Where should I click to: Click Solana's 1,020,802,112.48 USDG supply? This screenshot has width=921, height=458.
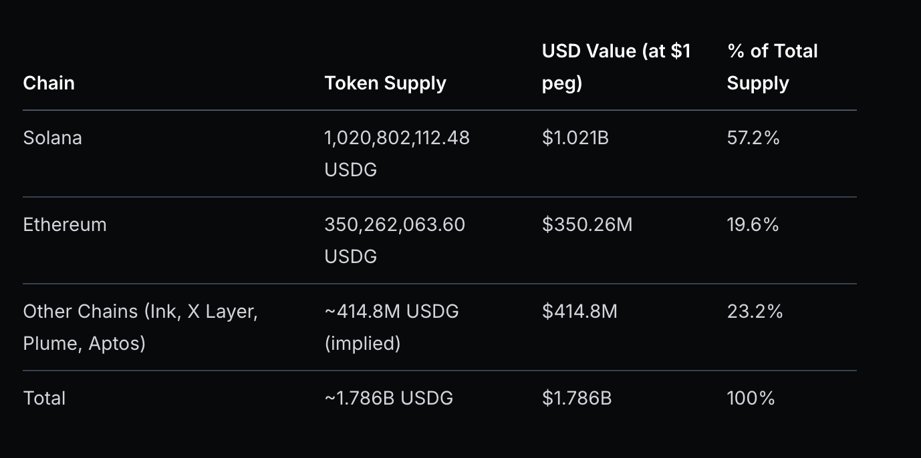397,154
